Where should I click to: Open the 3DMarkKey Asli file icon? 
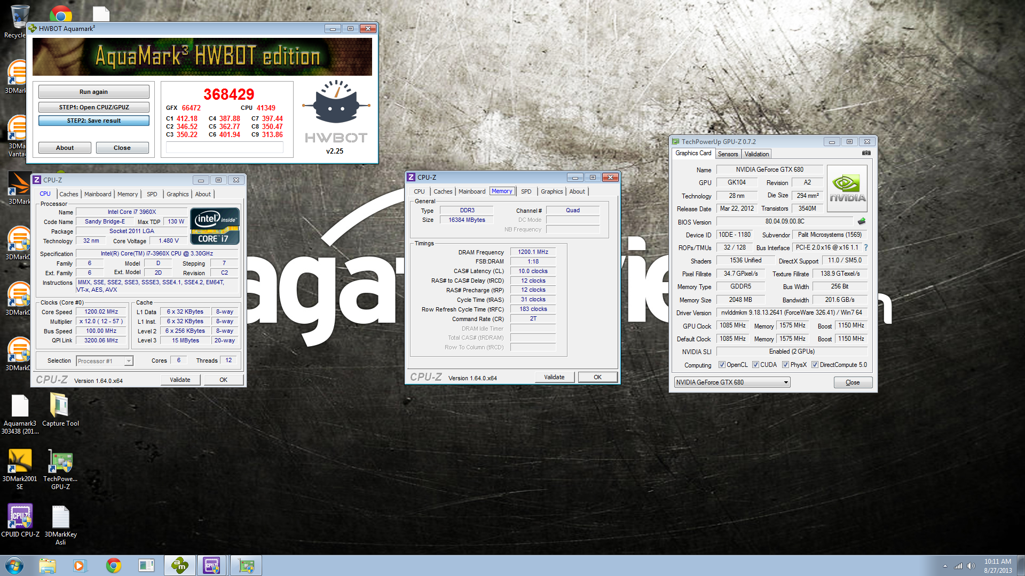60,525
